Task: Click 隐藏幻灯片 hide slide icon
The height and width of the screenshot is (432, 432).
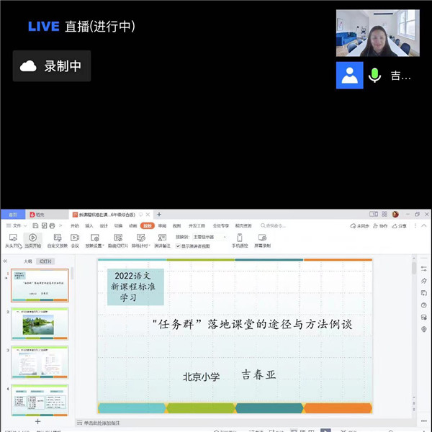Action: point(118,238)
